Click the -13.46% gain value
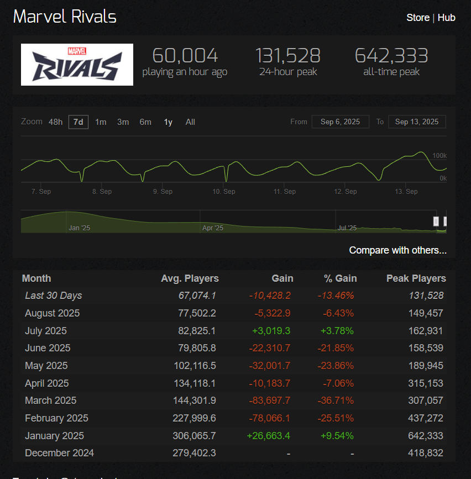Viewport: 471px width, 479px height. point(336,296)
